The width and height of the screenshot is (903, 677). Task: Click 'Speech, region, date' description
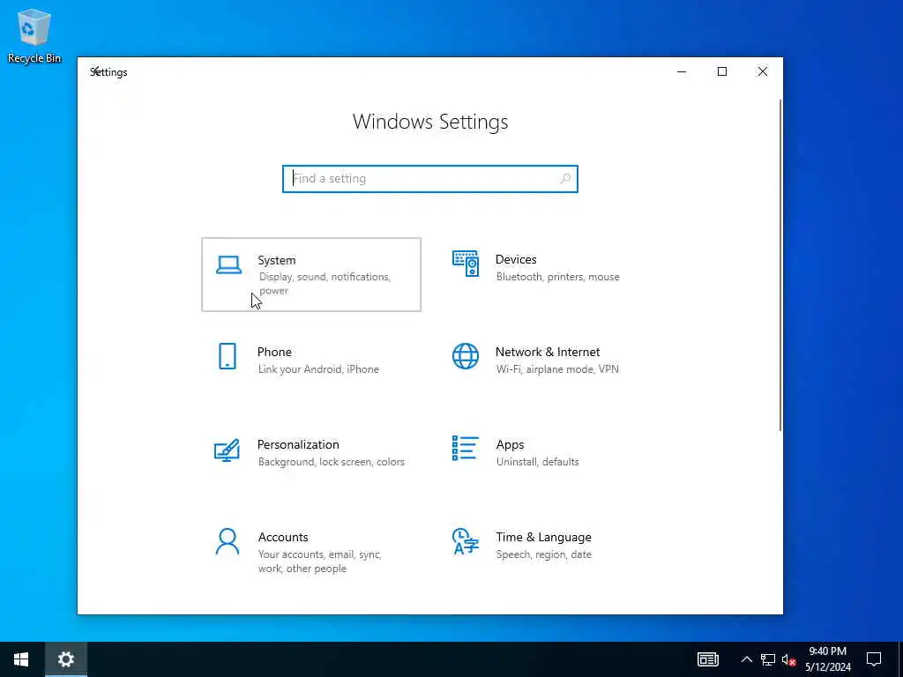(543, 554)
